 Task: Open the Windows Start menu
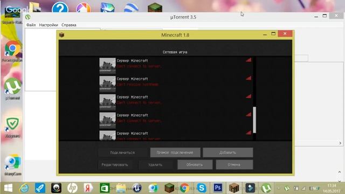click(x=9, y=188)
